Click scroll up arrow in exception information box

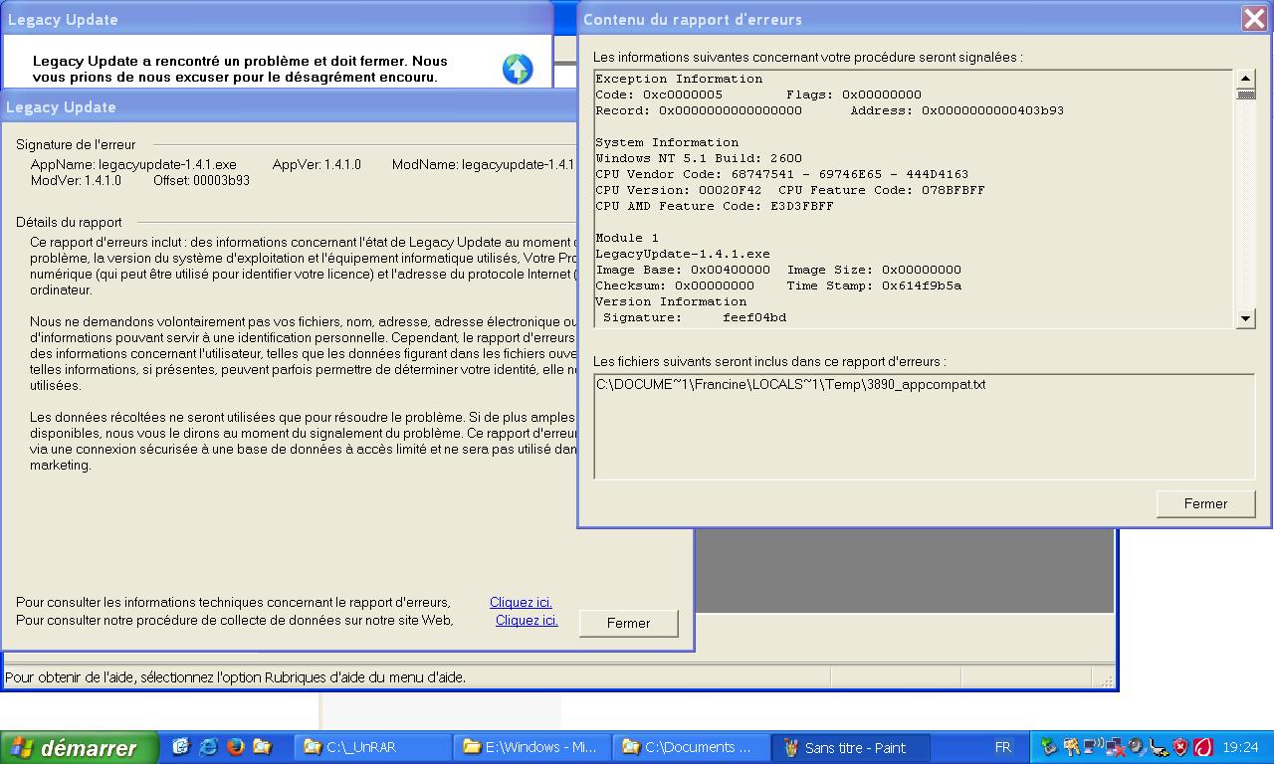pyautogui.click(x=1245, y=79)
